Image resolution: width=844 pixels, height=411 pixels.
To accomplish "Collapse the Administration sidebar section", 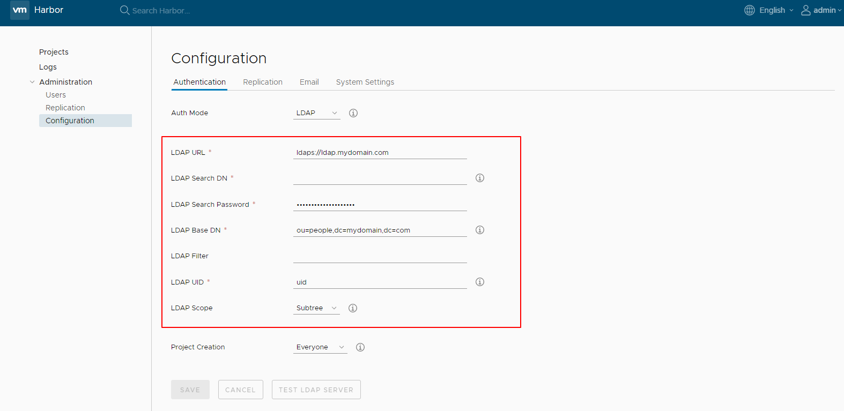I will point(32,82).
